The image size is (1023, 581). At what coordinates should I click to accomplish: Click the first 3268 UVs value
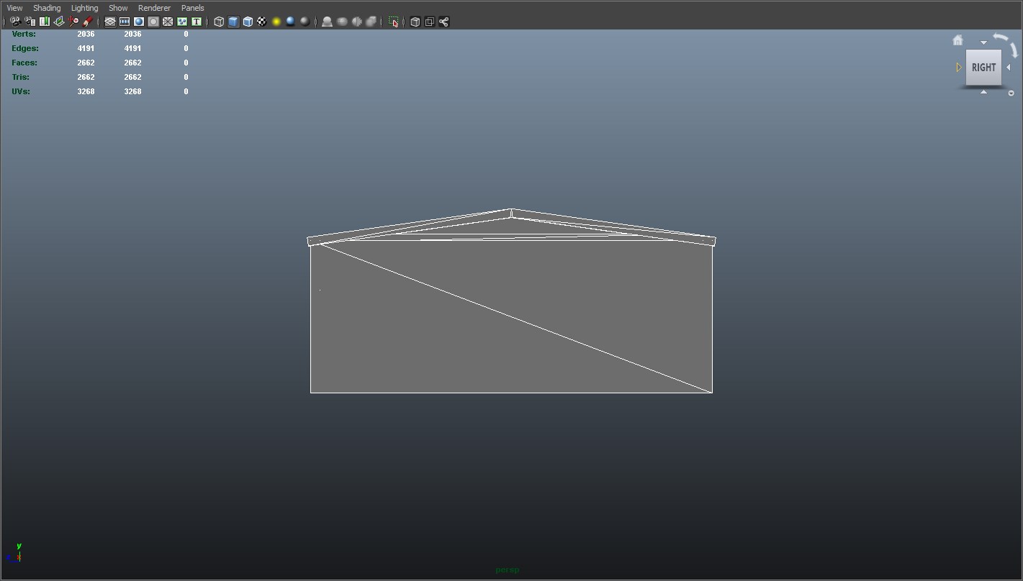(86, 91)
